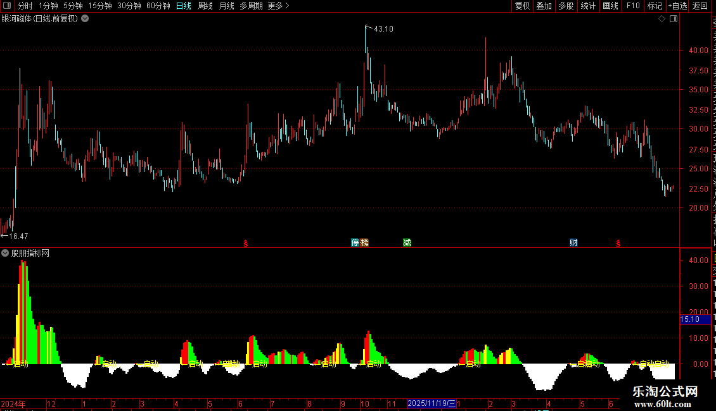Switch to 月线 monthly chart

click(x=226, y=6)
